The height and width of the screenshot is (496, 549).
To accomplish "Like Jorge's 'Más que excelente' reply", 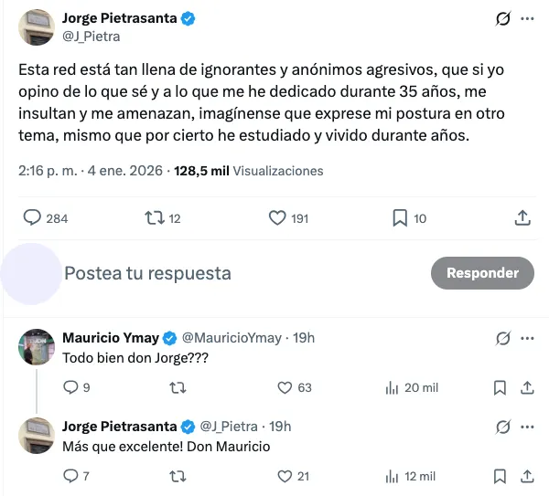I will click(284, 476).
